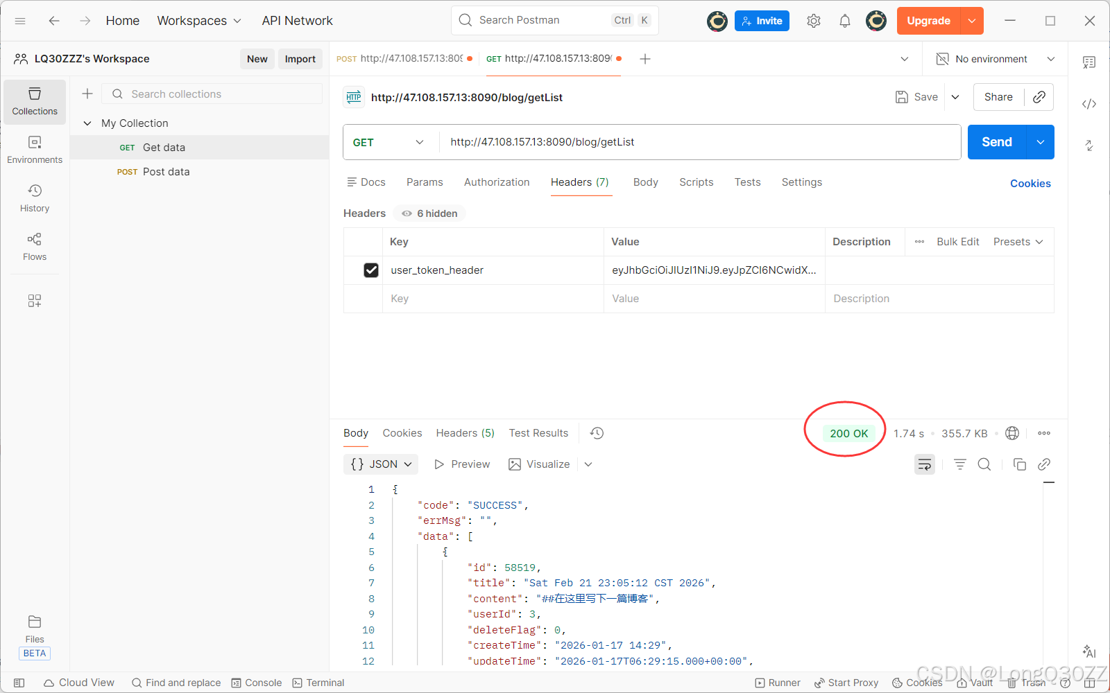Open the No environment selector
The height and width of the screenshot is (693, 1110).
coord(996,59)
